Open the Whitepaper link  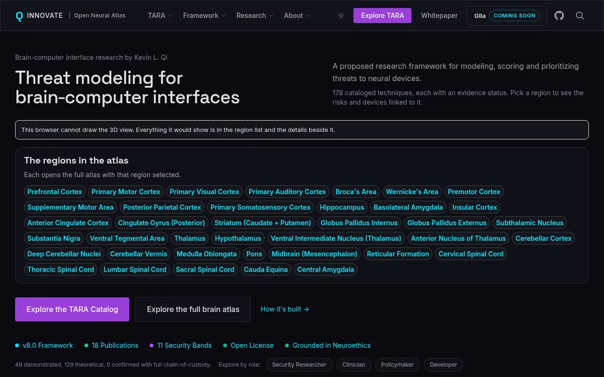pyautogui.click(x=439, y=16)
